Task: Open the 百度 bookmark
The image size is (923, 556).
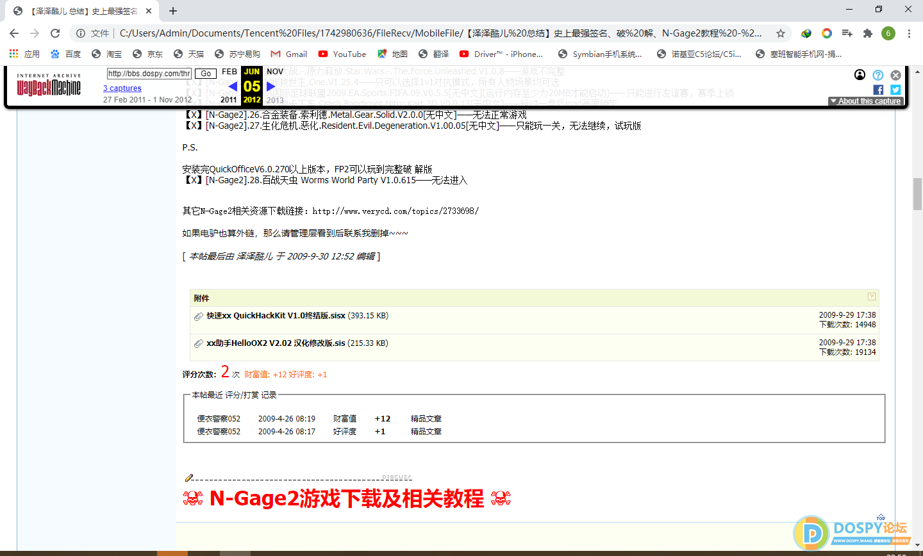Action: [66, 54]
